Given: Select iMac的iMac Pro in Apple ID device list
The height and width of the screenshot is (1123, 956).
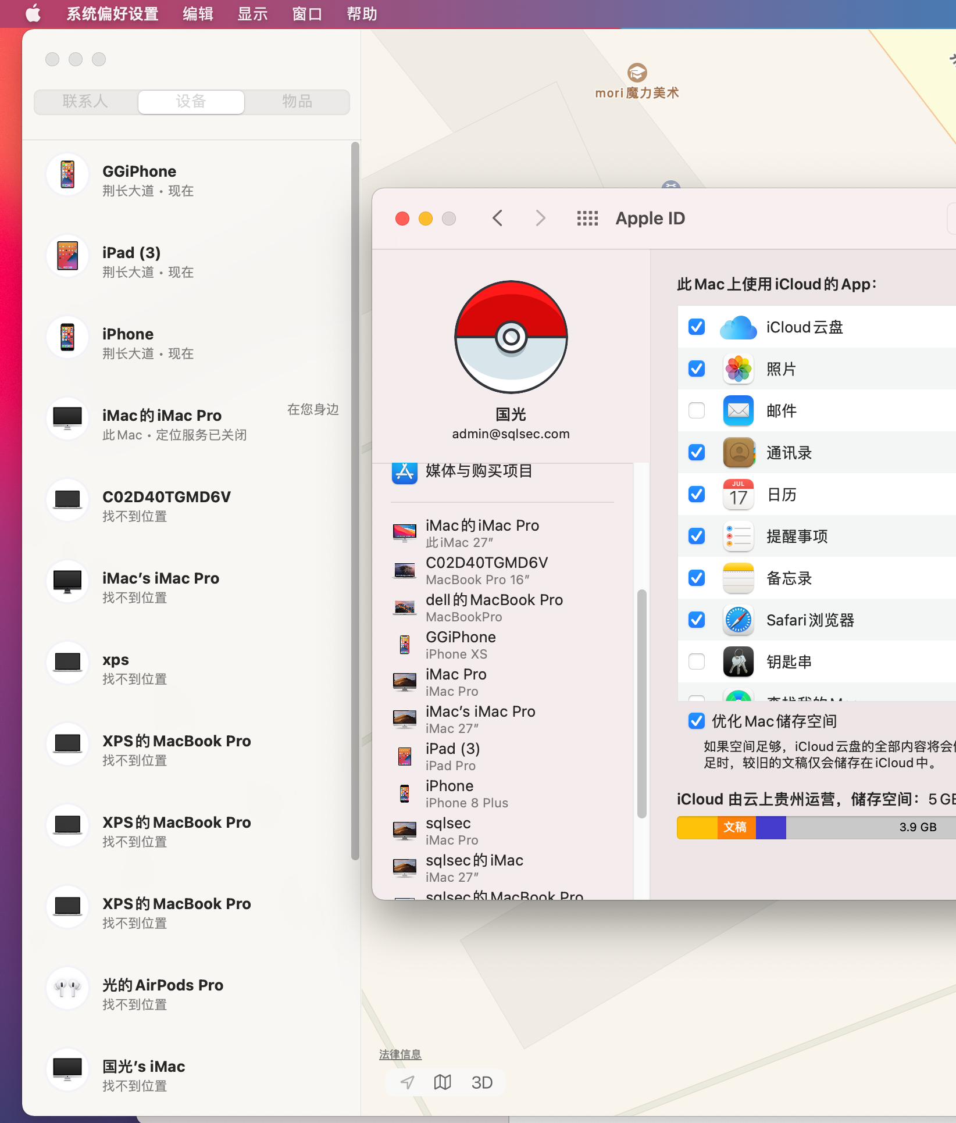Looking at the screenshot, I should 502,533.
